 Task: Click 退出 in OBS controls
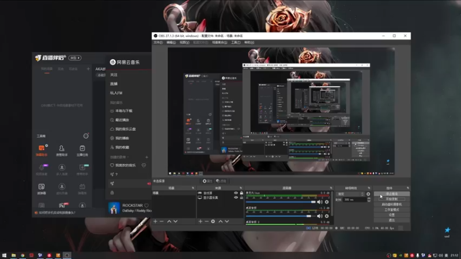[392, 220]
